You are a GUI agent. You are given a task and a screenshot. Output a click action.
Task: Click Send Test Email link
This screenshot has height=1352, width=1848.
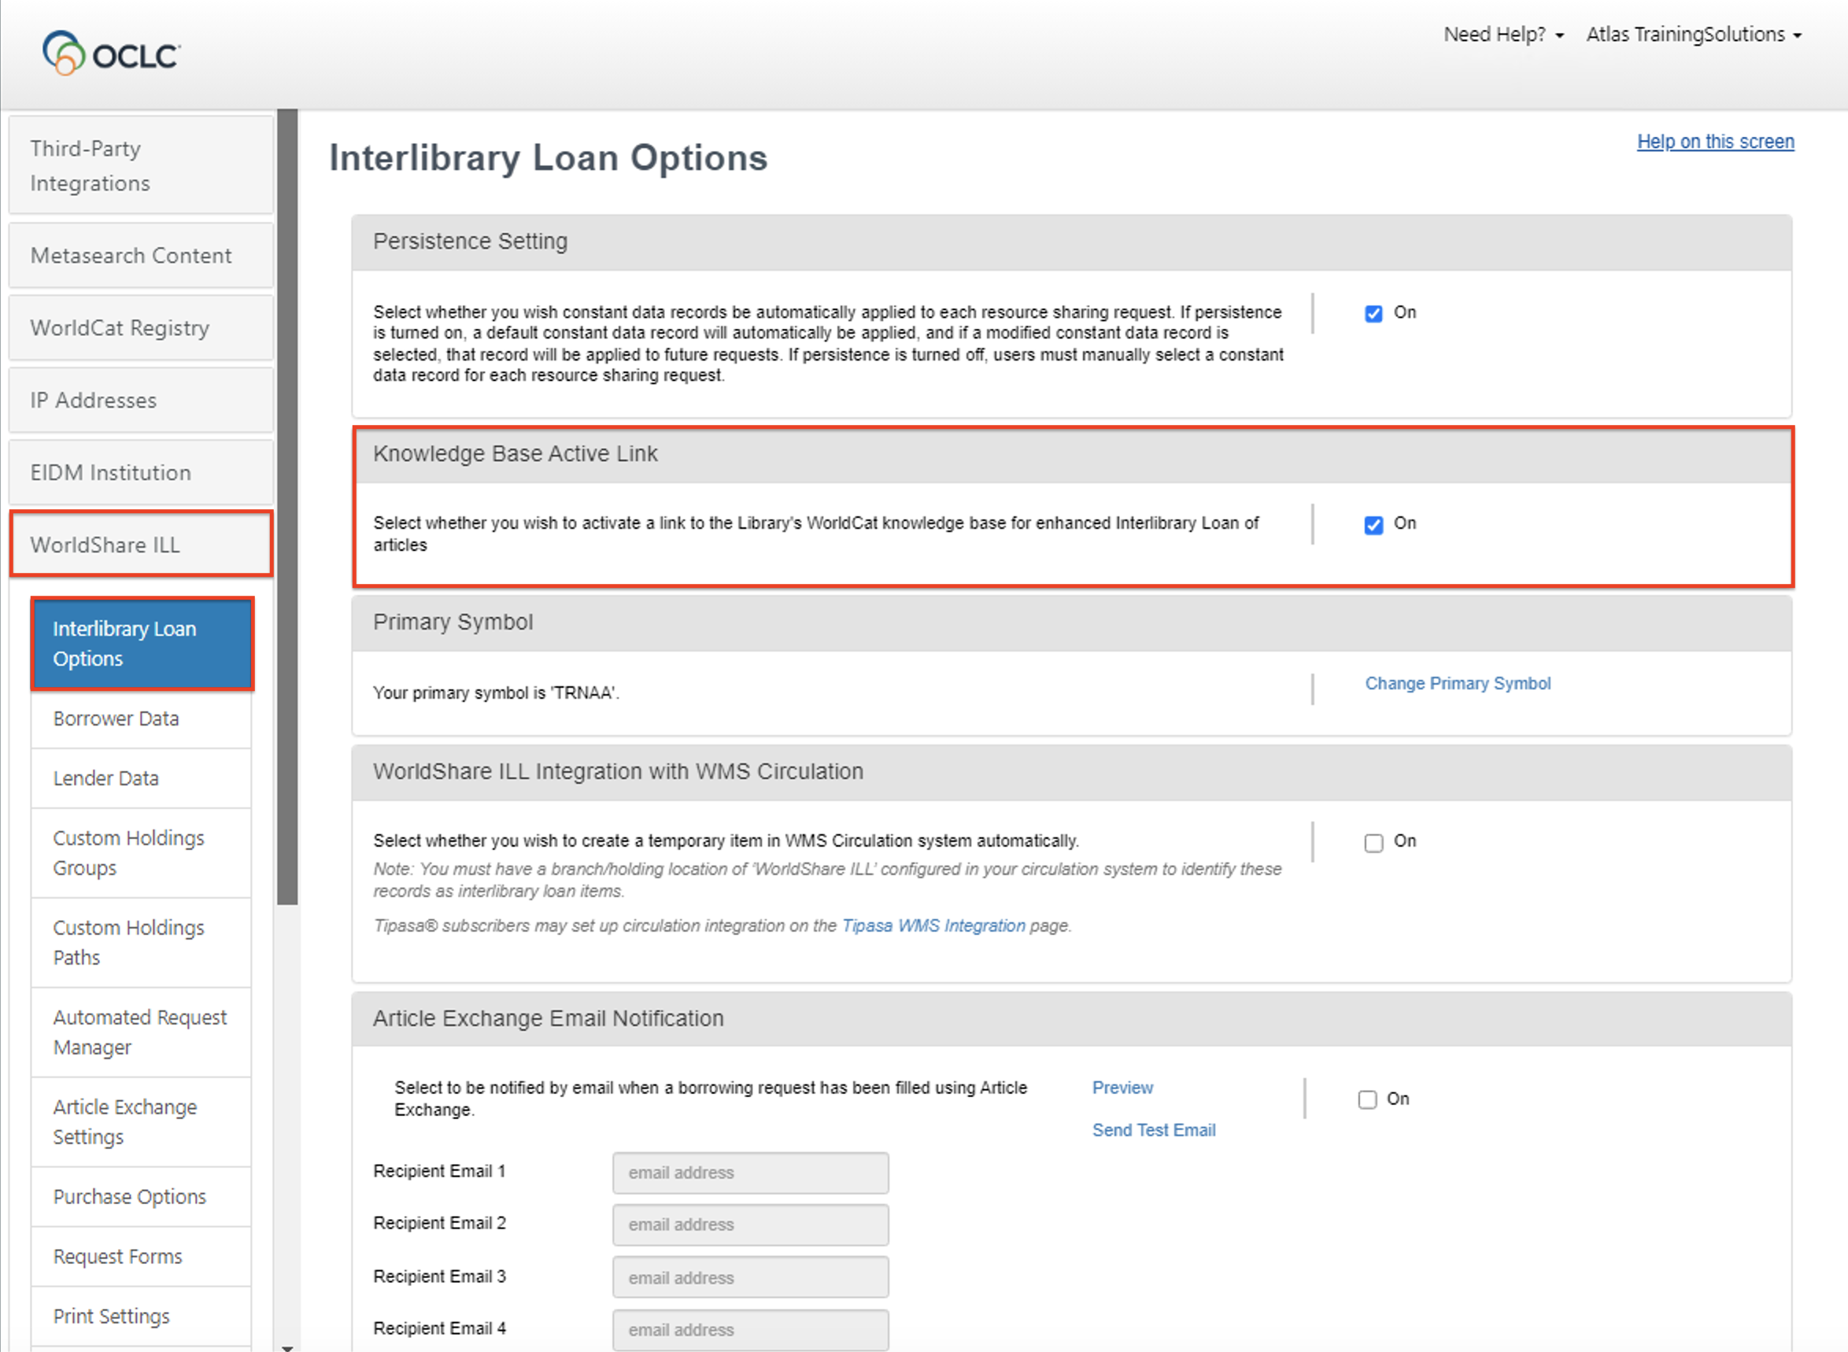click(1153, 1129)
